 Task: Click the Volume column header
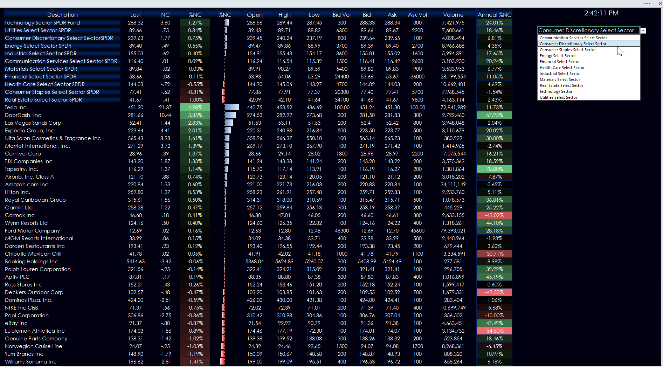point(453,15)
